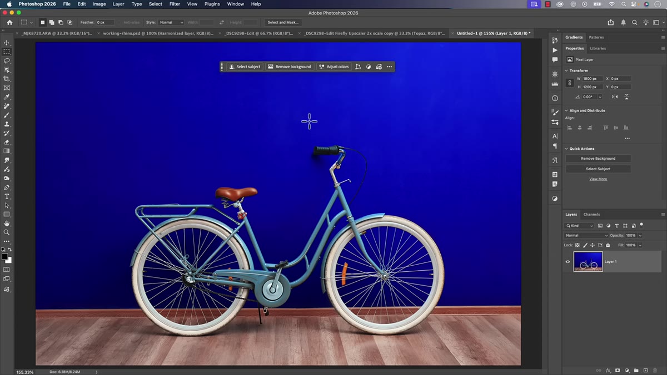667x375 pixels.
Task: Toggle the Lock all padlock icon
Action: pyautogui.click(x=608, y=245)
